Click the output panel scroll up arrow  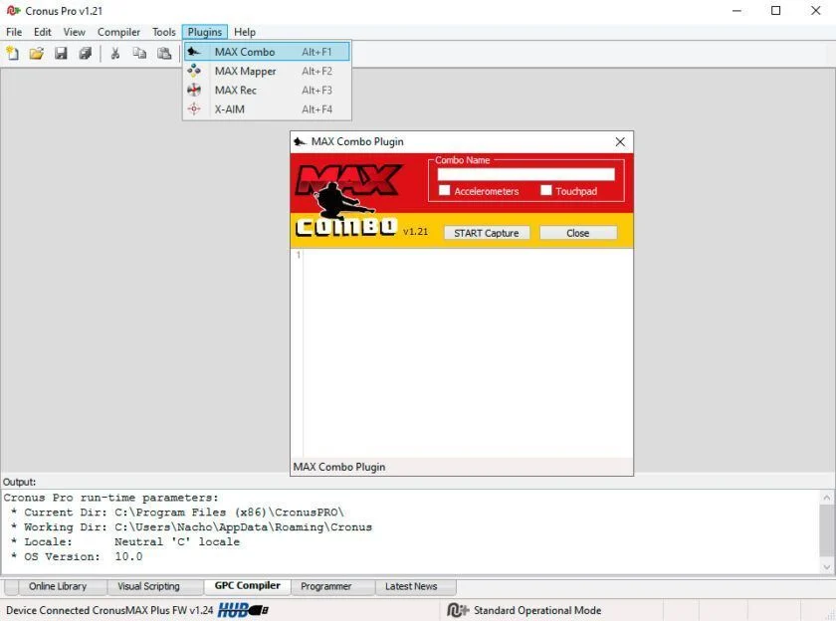[x=826, y=498]
